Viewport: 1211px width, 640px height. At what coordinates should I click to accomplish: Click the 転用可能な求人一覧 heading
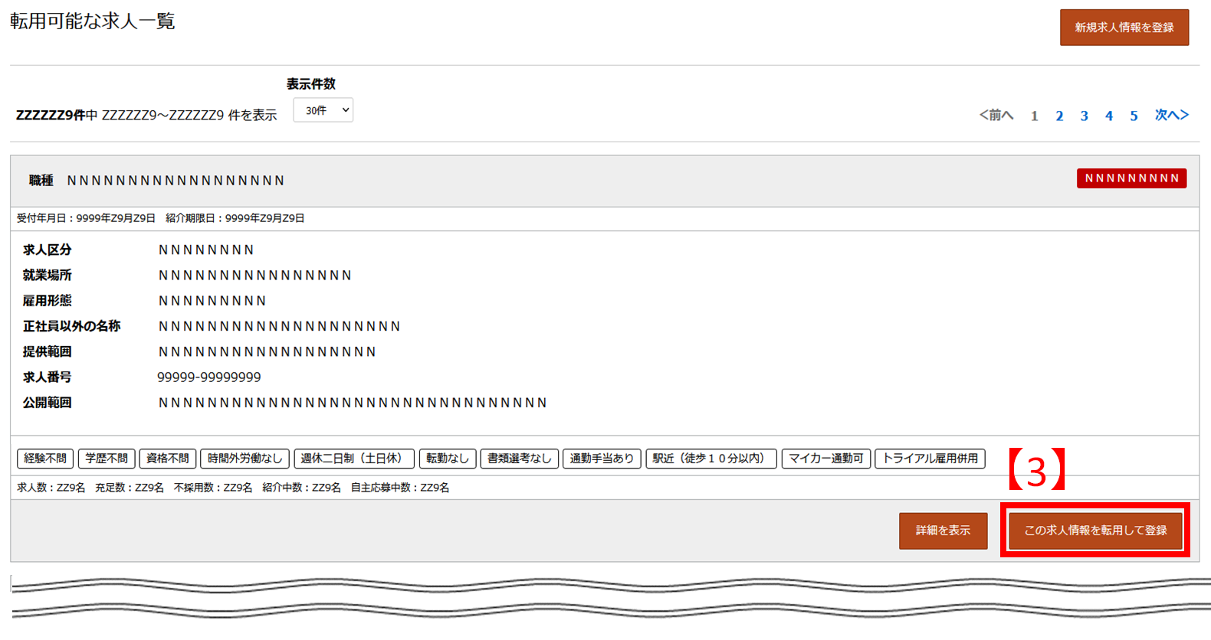coord(93,21)
